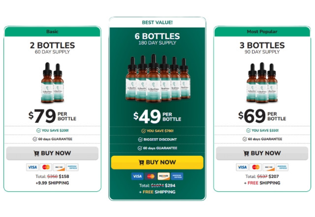
Task: Click the Mastercard icon in Most Popular package
Action: [x=255, y=167]
